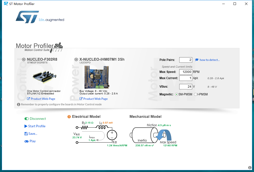This screenshot has height=172, width=254.
Task: Click the "how to detect..." link
Action: pyautogui.click(x=209, y=60)
